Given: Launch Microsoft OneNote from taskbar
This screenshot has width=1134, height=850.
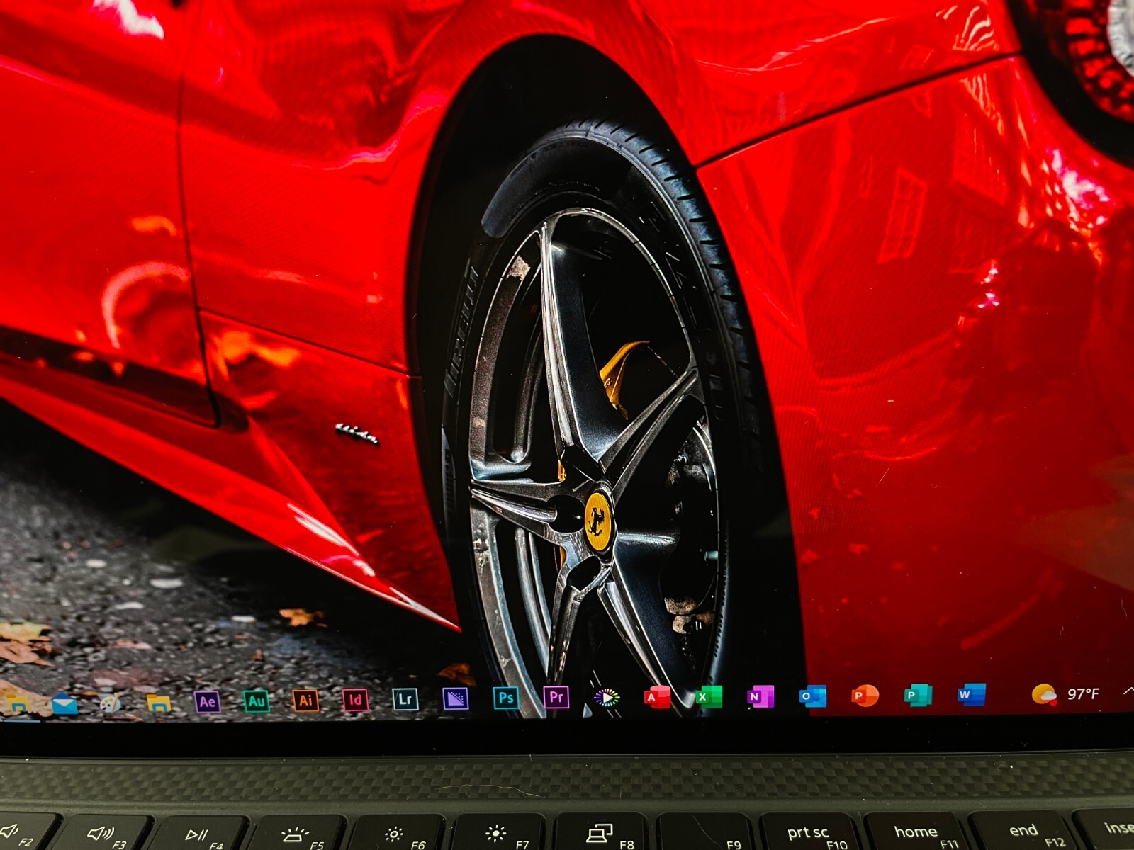Looking at the screenshot, I should (x=760, y=696).
